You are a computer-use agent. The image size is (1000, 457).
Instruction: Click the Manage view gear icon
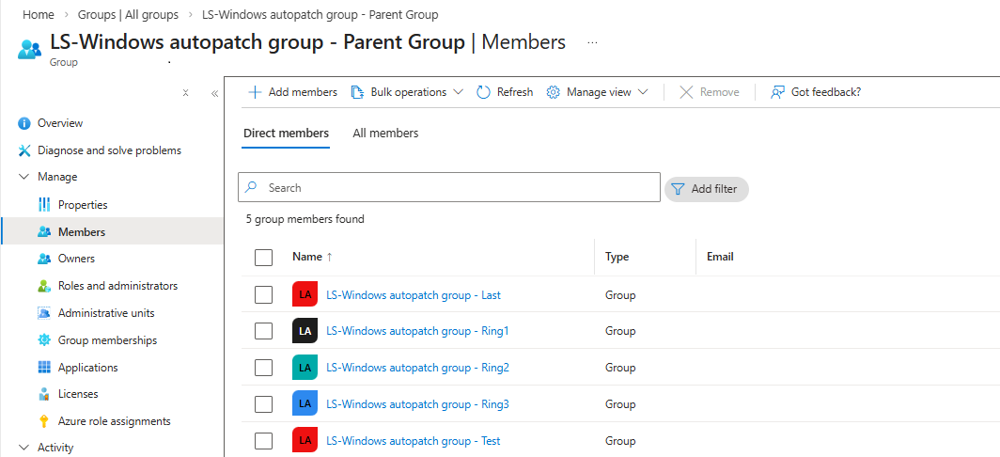[553, 92]
